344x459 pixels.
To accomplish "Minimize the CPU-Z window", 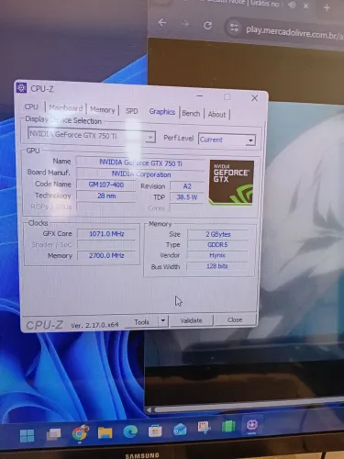I will point(200,96).
